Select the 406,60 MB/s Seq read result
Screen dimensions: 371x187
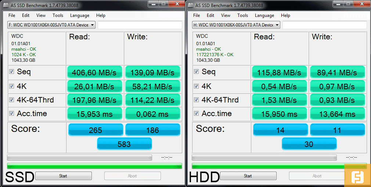tap(95, 72)
